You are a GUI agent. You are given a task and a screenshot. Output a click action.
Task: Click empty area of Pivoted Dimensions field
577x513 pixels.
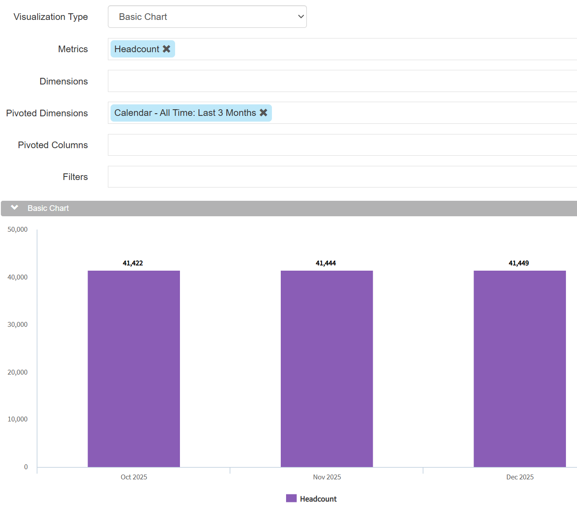(420, 113)
